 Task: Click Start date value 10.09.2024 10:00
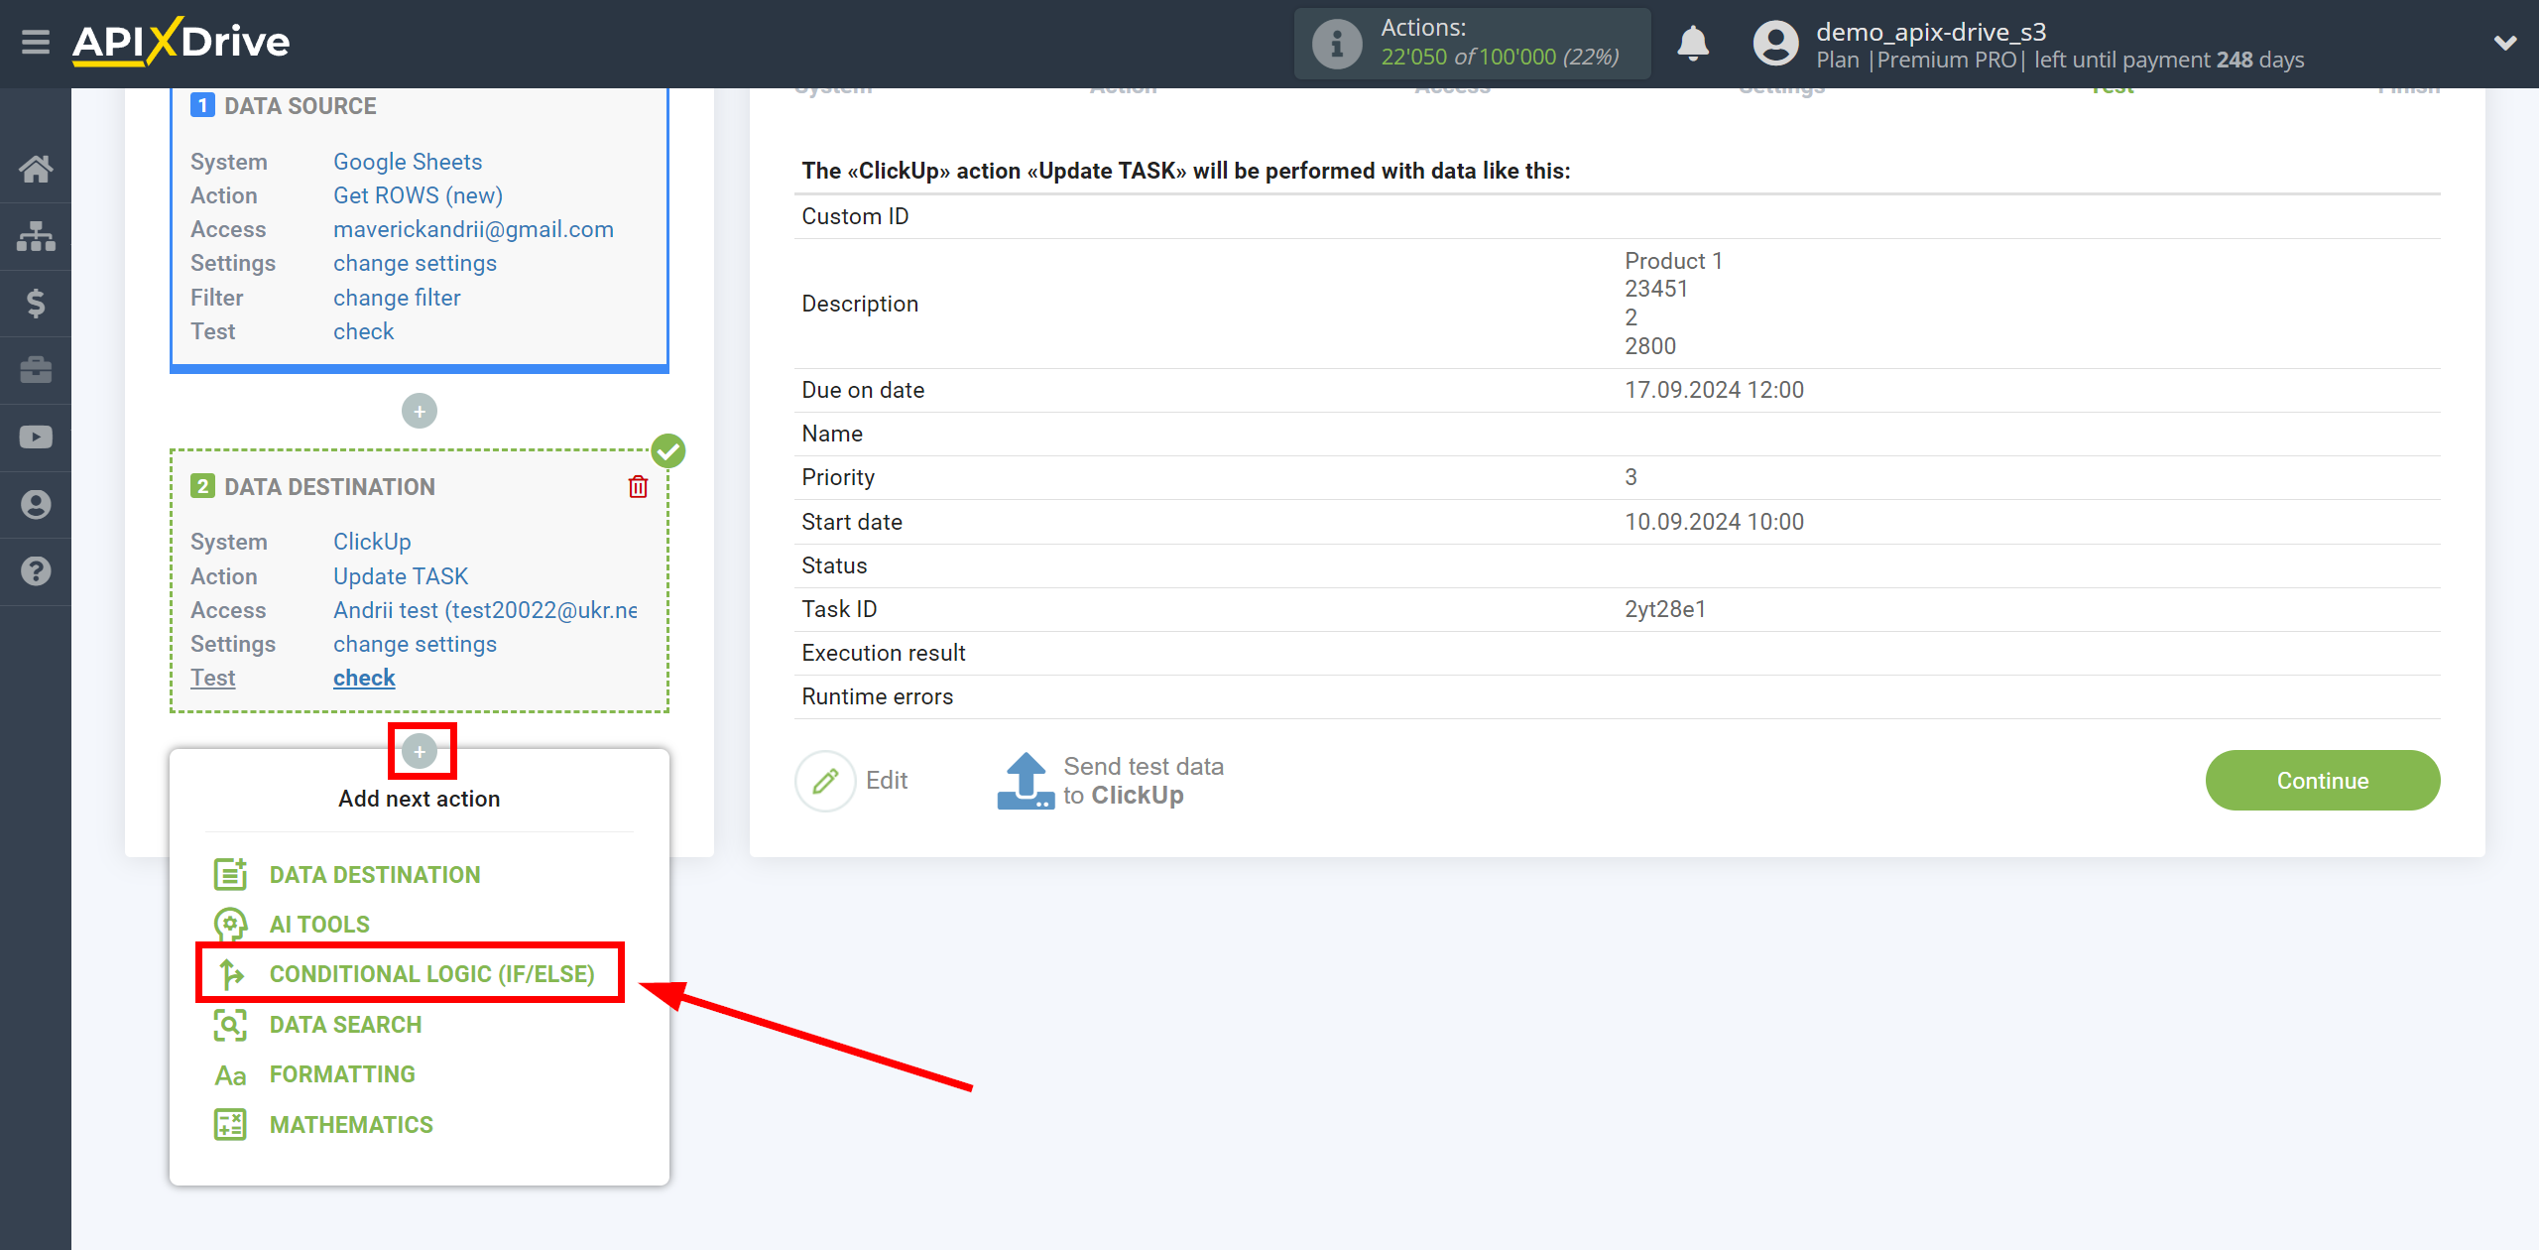(1714, 522)
